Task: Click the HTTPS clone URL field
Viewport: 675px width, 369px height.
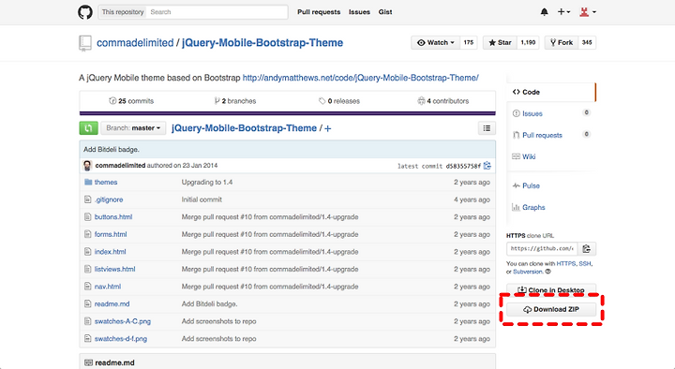Action: pyautogui.click(x=542, y=248)
